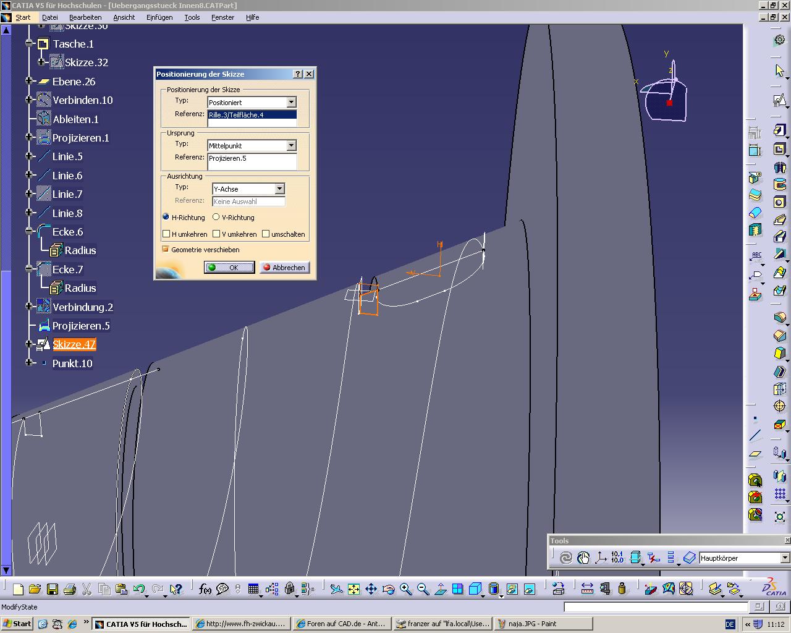Click the Fit All In view icon

tap(353, 589)
